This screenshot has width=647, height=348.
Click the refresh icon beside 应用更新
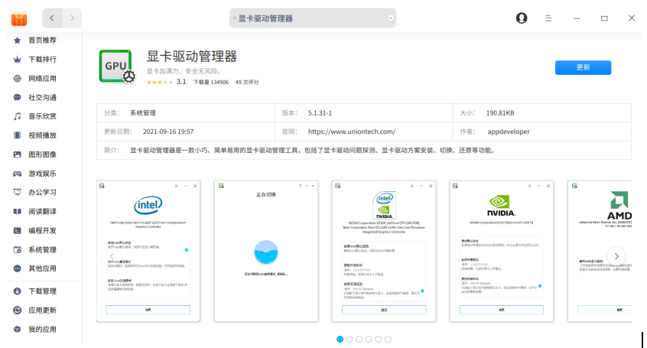18,311
